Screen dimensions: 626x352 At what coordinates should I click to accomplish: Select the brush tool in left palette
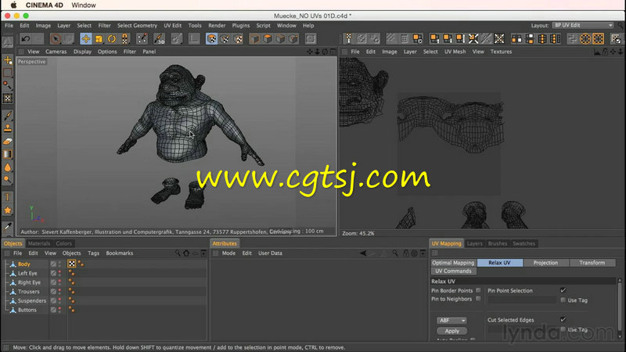click(x=8, y=116)
